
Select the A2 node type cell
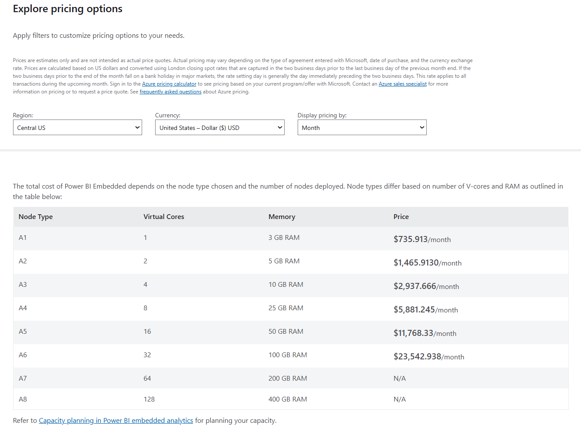[x=23, y=261]
